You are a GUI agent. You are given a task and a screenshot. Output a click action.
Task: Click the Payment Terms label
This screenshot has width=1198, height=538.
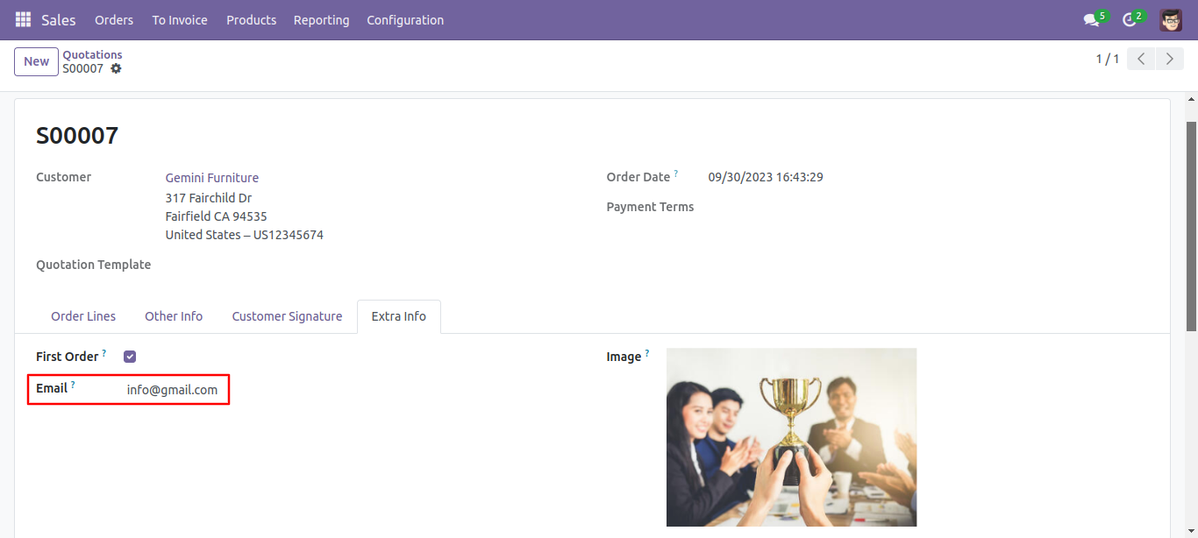[650, 207]
